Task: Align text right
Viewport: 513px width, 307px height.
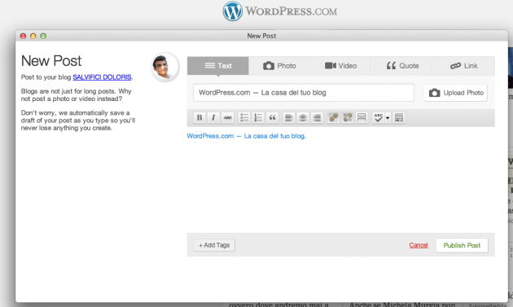Action: click(317, 117)
